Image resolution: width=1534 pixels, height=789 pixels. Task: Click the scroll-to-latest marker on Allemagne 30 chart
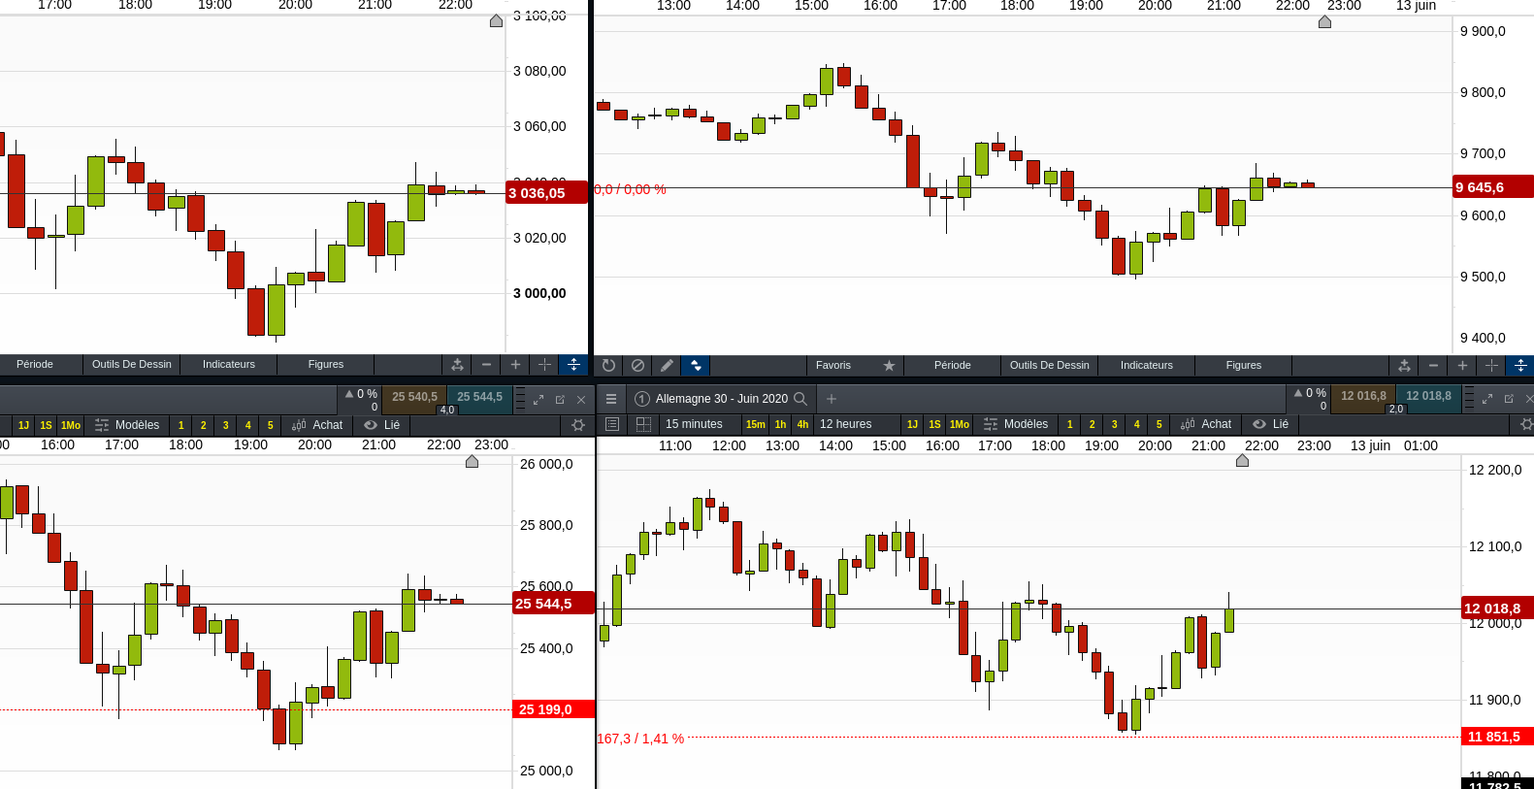click(x=1242, y=461)
